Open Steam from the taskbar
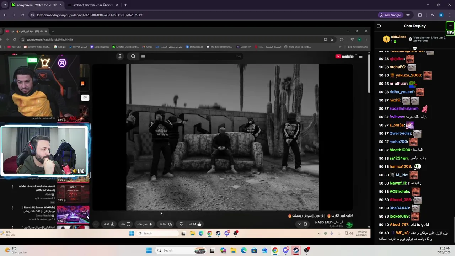 296,250
